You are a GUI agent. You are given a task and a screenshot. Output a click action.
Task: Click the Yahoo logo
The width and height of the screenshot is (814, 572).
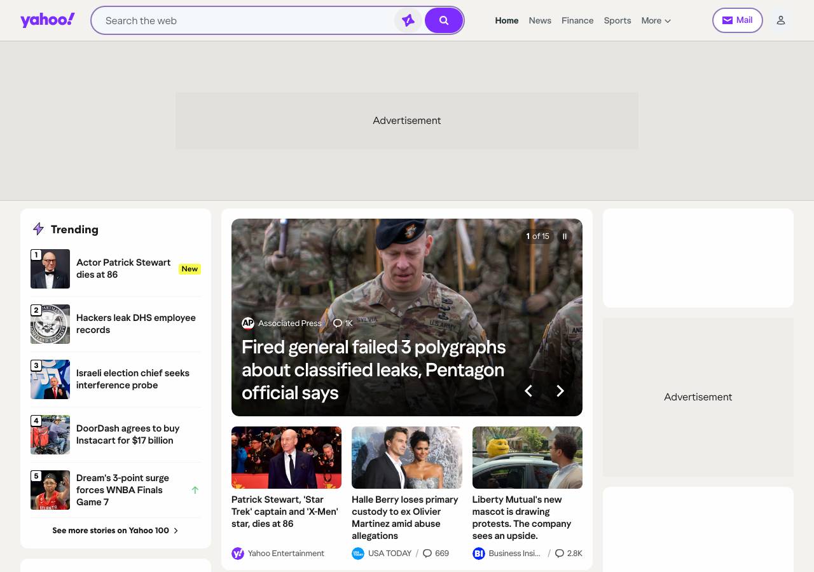(x=48, y=20)
